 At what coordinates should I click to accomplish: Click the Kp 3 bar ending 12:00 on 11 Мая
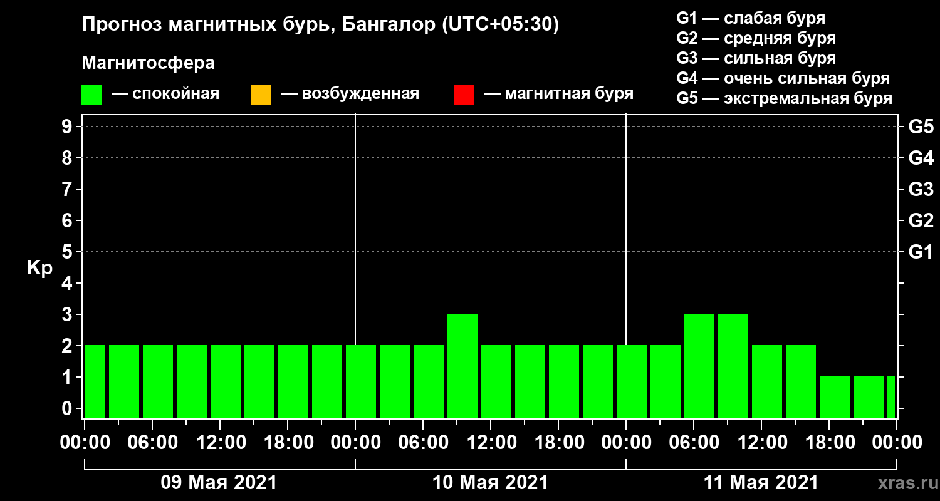[x=733, y=366]
